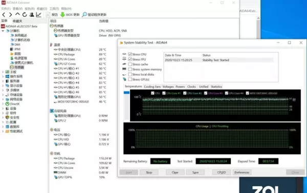Click the 电源管理 power icon in the tree

12,58
